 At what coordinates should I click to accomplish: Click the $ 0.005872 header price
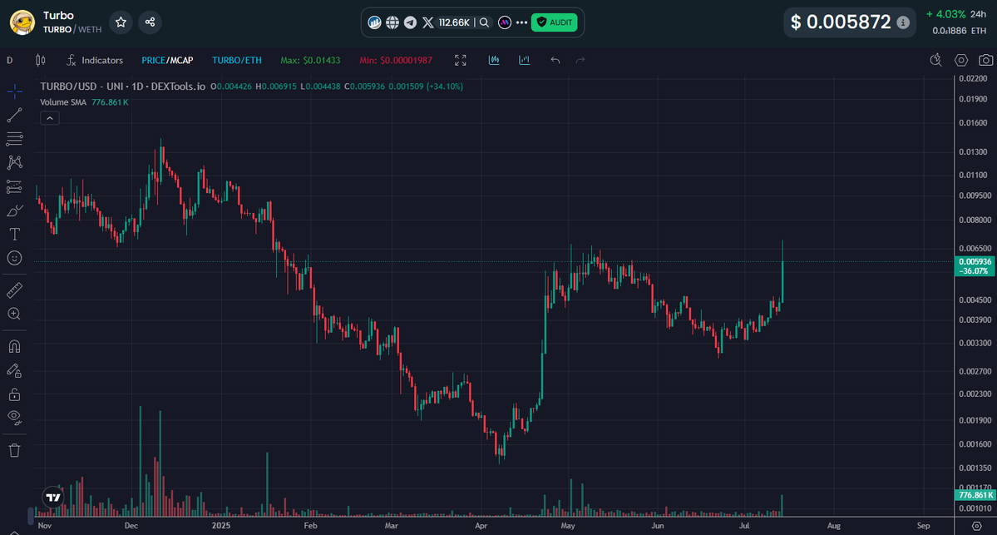pyautogui.click(x=841, y=22)
